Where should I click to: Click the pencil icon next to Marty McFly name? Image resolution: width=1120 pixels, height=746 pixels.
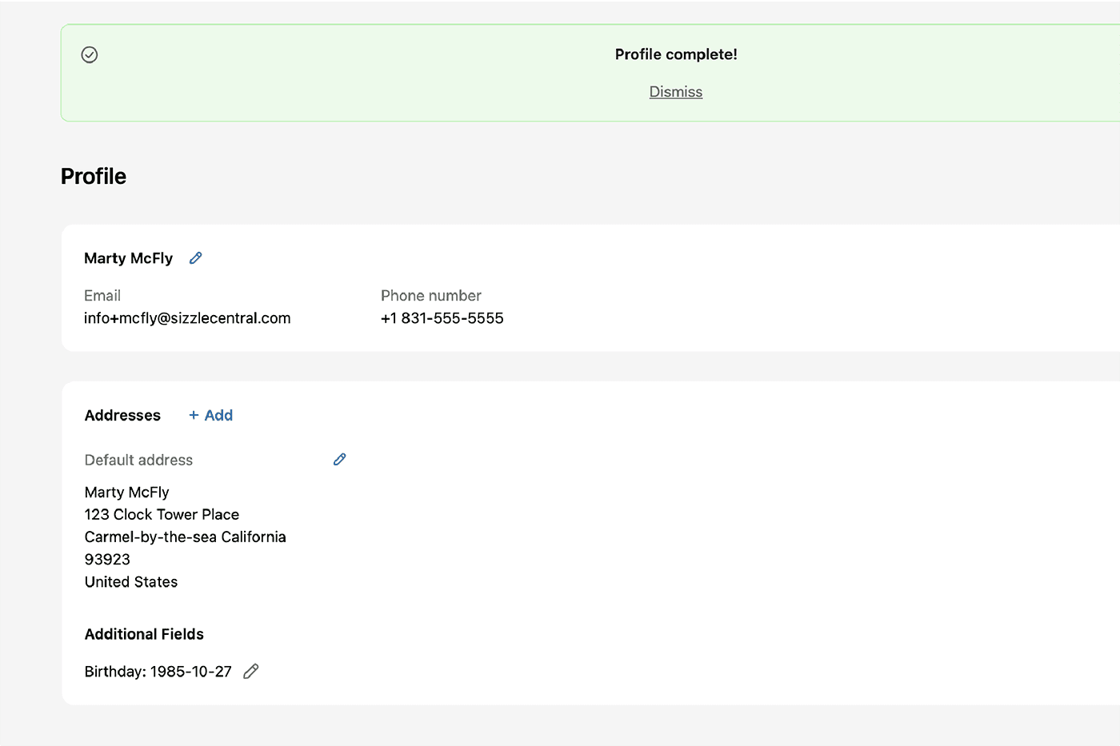tap(195, 258)
